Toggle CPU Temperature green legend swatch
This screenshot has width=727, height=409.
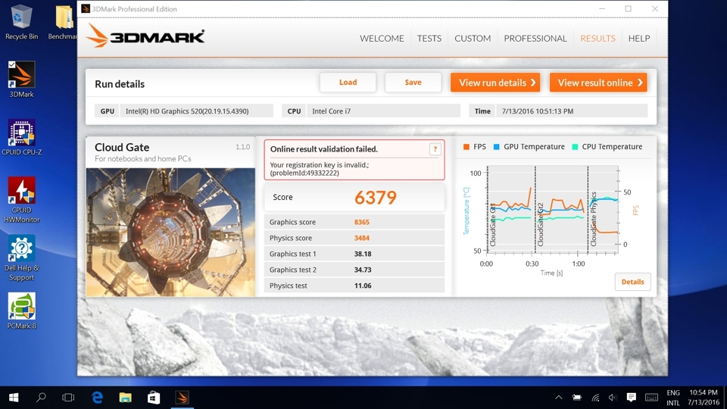pos(575,147)
